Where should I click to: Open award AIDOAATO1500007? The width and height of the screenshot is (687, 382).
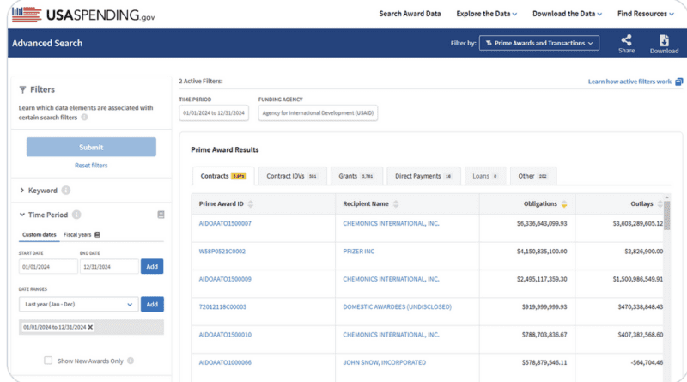(225, 223)
